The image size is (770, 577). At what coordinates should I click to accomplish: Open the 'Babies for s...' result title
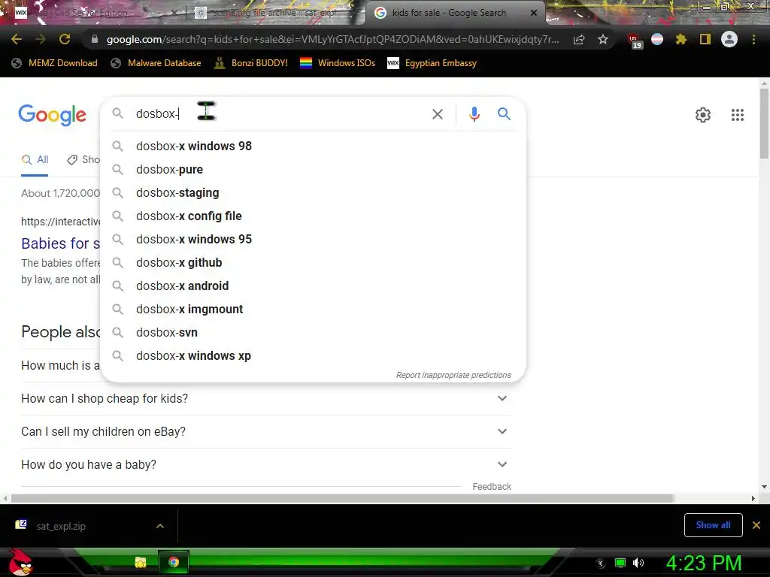tap(60, 243)
